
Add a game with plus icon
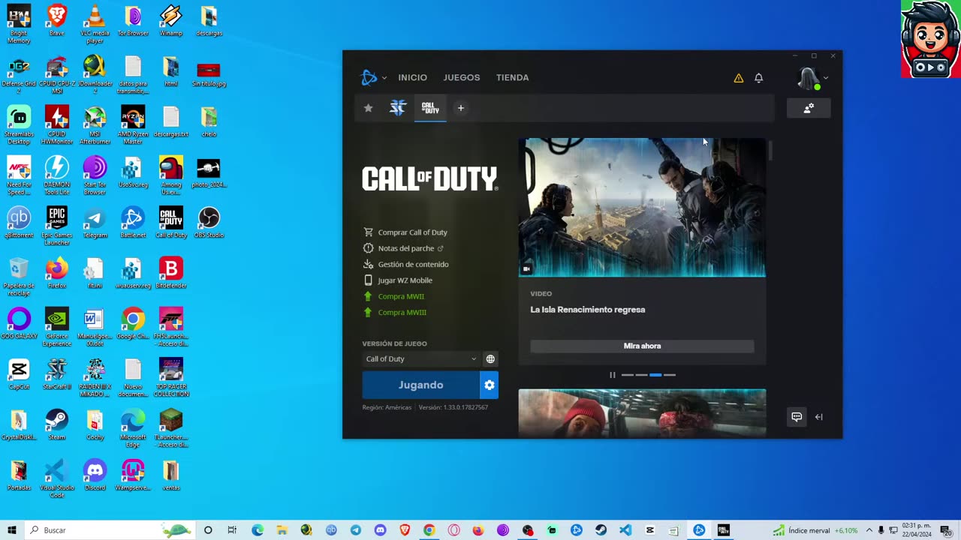(461, 108)
